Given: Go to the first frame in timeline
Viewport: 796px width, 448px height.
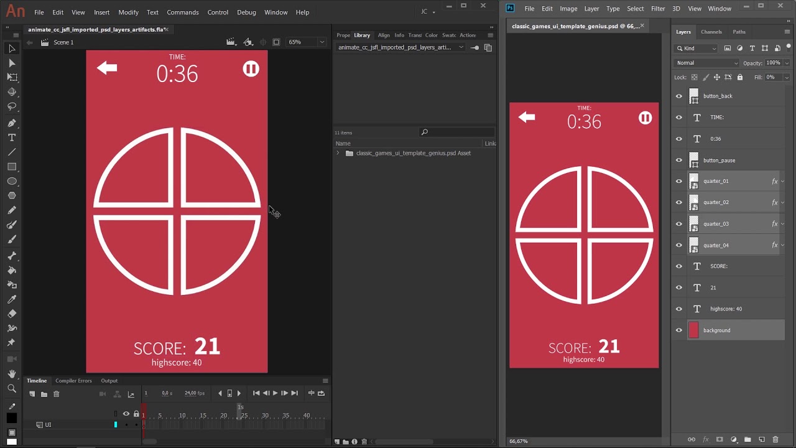Looking at the screenshot, I should click(256, 393).
